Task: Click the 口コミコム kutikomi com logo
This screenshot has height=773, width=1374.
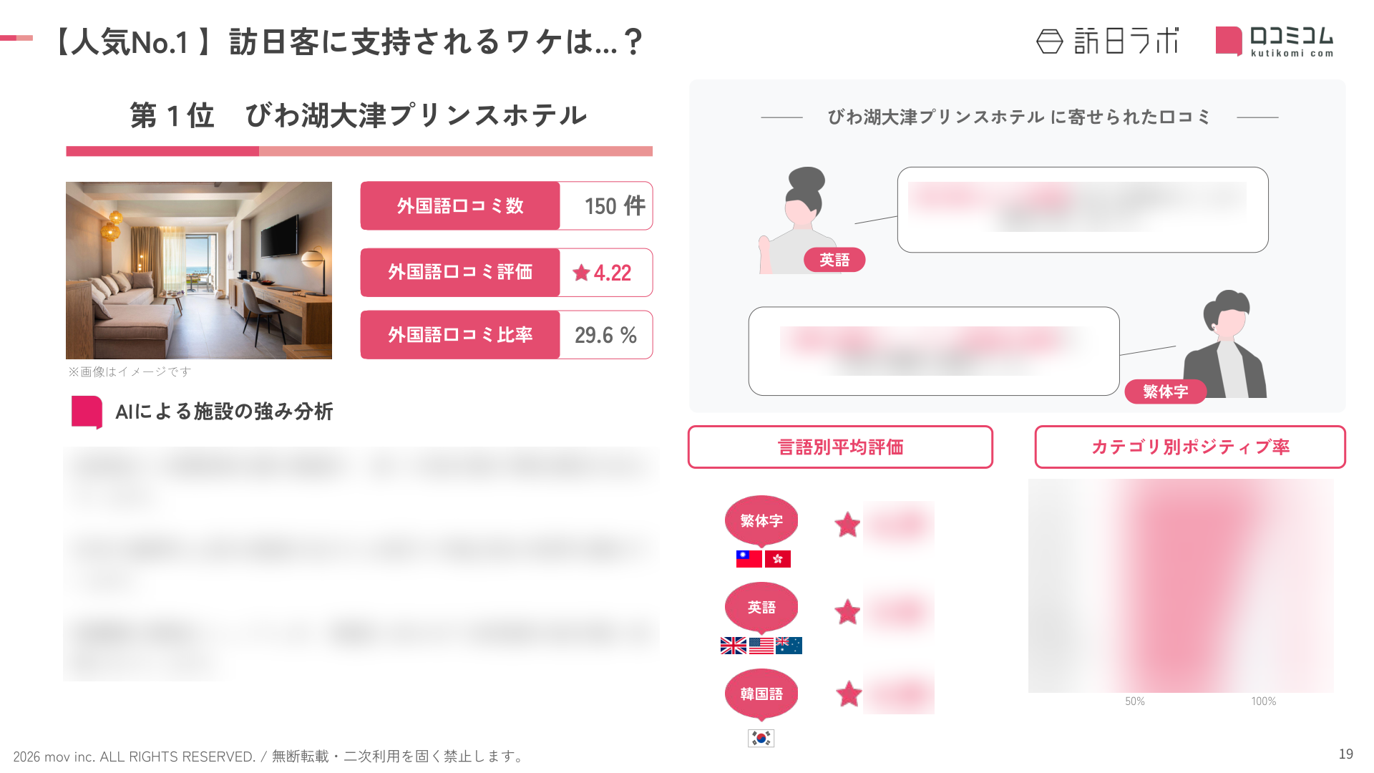Action: (1275, 41)
